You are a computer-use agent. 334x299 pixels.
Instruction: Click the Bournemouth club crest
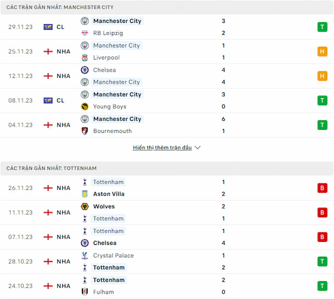coord(85,131)
